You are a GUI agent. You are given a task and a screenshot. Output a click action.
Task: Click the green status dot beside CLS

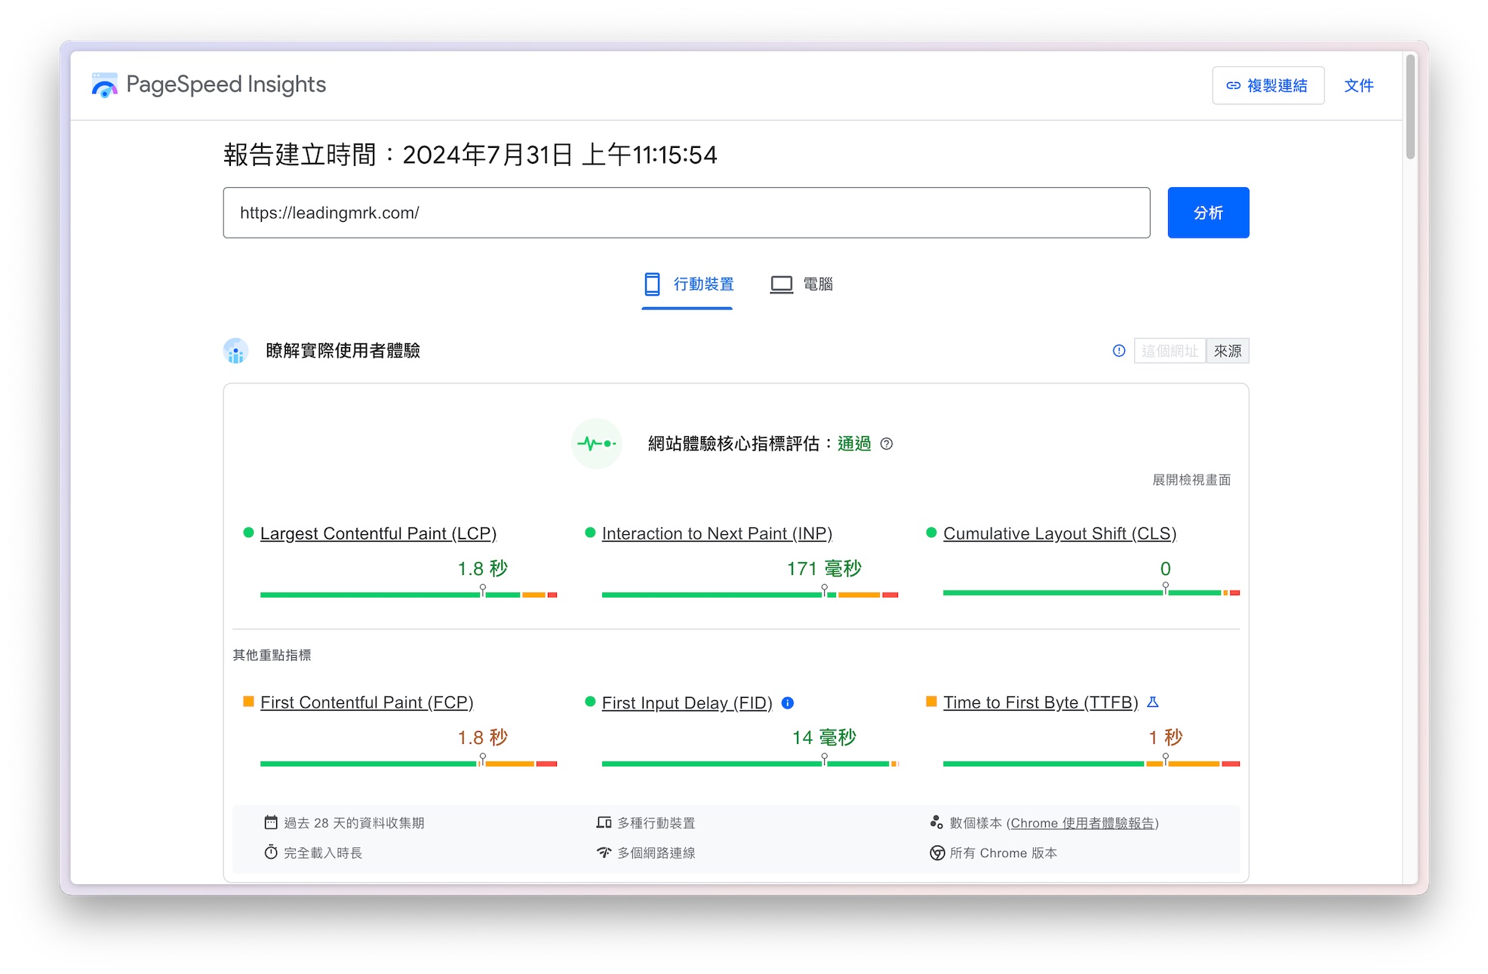tap(931, 533)
